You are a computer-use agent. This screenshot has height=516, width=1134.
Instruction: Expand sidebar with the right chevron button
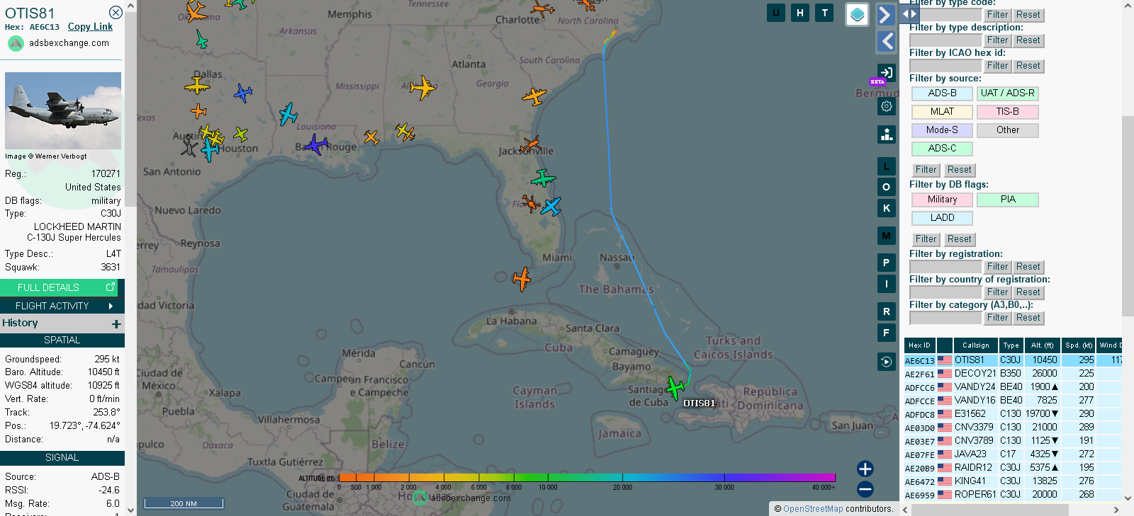886,15
